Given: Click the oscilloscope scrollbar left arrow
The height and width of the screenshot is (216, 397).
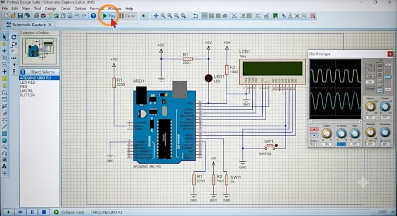Looking at the screenshot, I should [x=311, y=122].
